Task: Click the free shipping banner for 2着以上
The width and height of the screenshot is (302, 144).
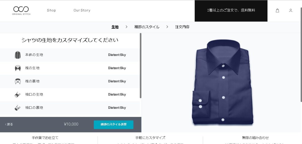Action: (231, 11)
